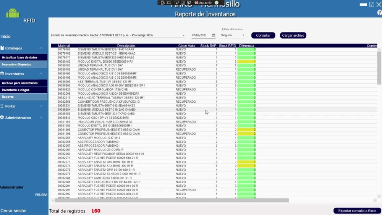Click yellow difference cell for ABRADLEY TARJETA OIB row

pyautogui.click(x=246, y=162)
